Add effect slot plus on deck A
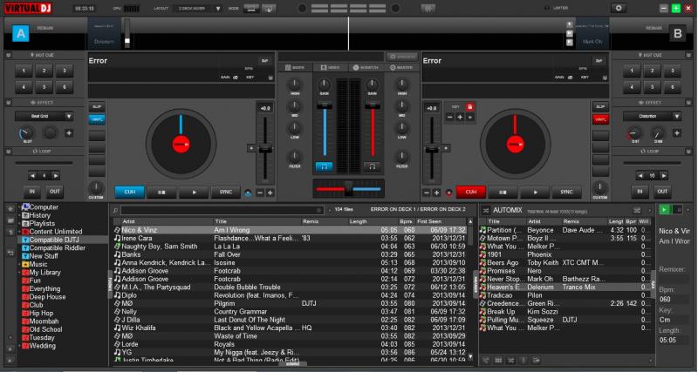This screenshot has height=372, width=698. tap(69, 133)
